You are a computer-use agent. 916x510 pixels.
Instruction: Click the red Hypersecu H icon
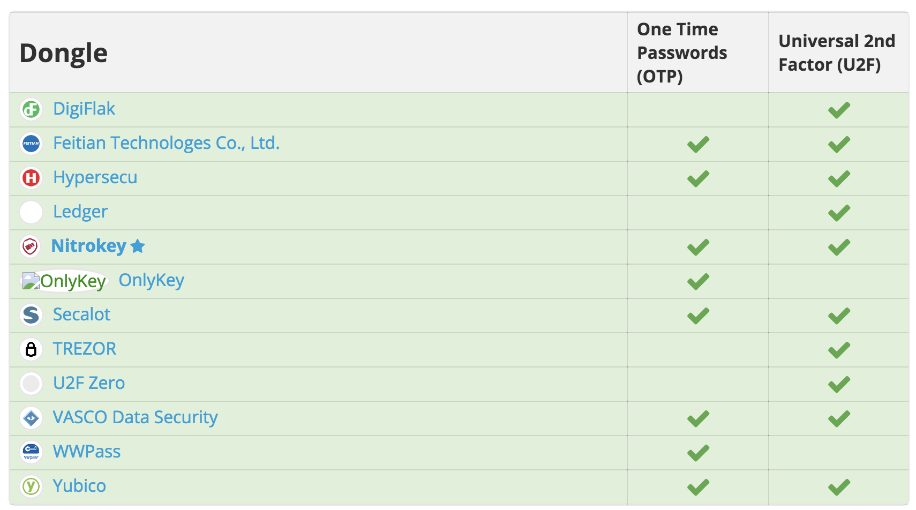pyautogui.click(x=31, y=178)
